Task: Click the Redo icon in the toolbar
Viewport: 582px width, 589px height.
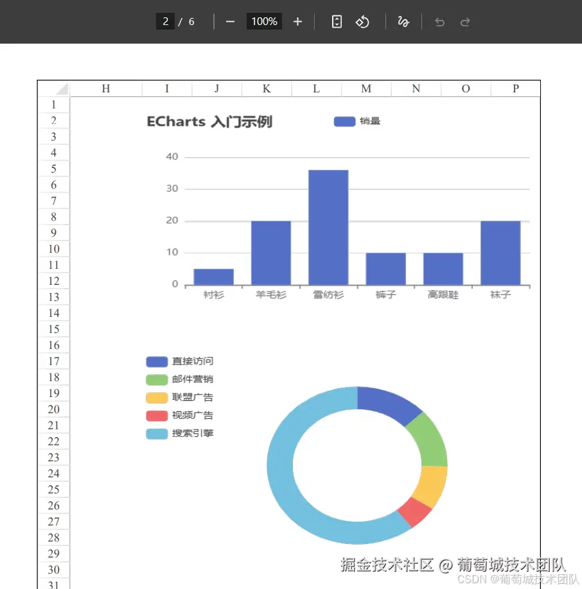Action: tap(464, 21)
